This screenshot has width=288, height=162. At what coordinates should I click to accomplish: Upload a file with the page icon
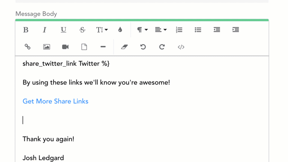[x=84, y=47]
